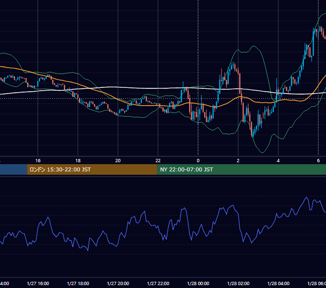This screenshot has height=288, width=326.
Task: Click the NY 22:00-07:00 JST session bar
Action: coord(241,169)
